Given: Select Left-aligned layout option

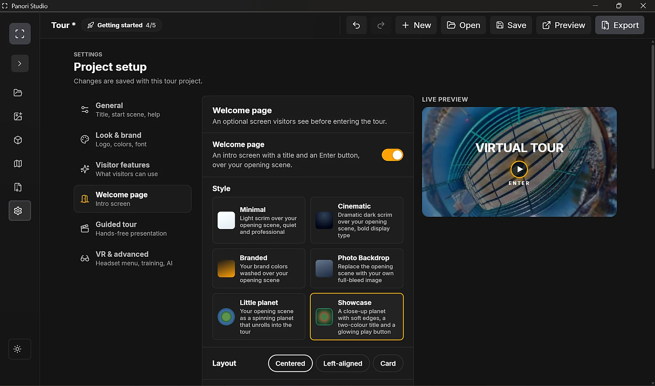Looking at the screenshot, I should click(343, 363).
